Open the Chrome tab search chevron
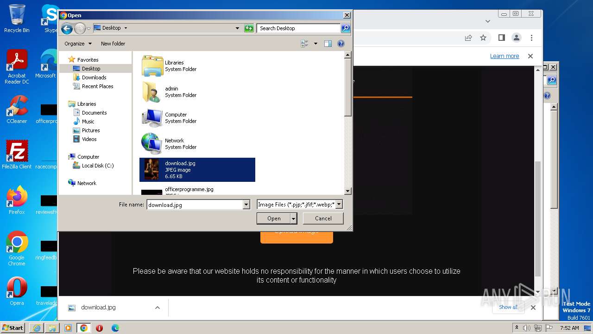593x334 pixels. click(487, 21)
